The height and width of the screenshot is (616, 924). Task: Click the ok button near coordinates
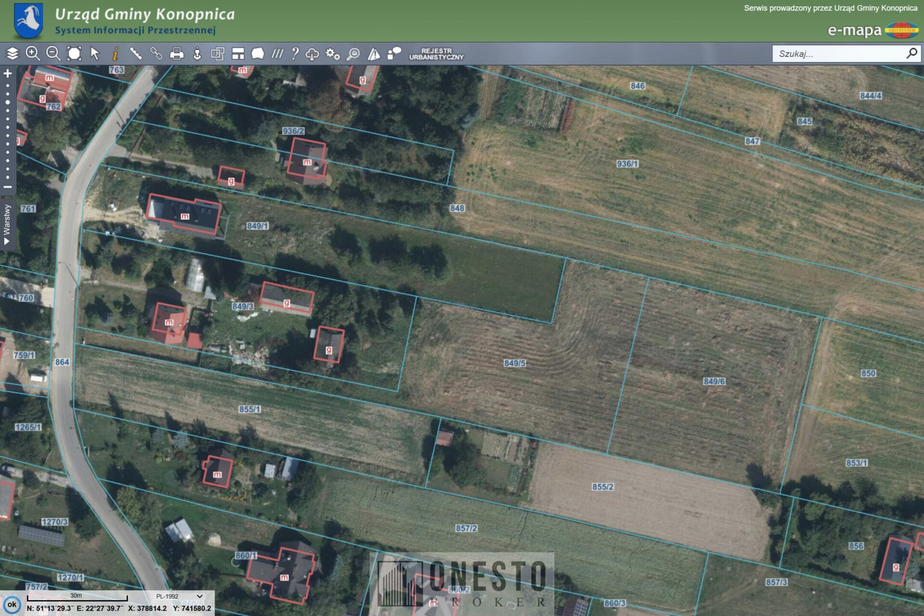[12, 605]
